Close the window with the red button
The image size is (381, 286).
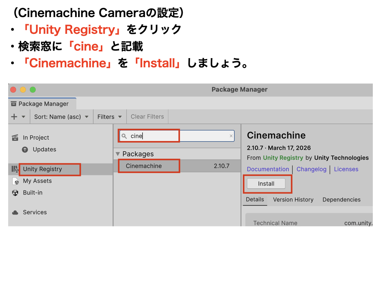tap(13, 90)
